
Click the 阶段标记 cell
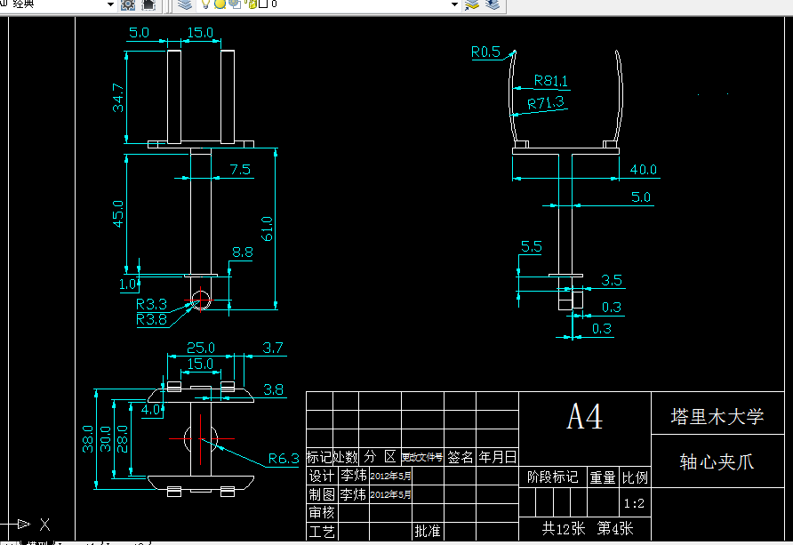[x=553, y=477]
